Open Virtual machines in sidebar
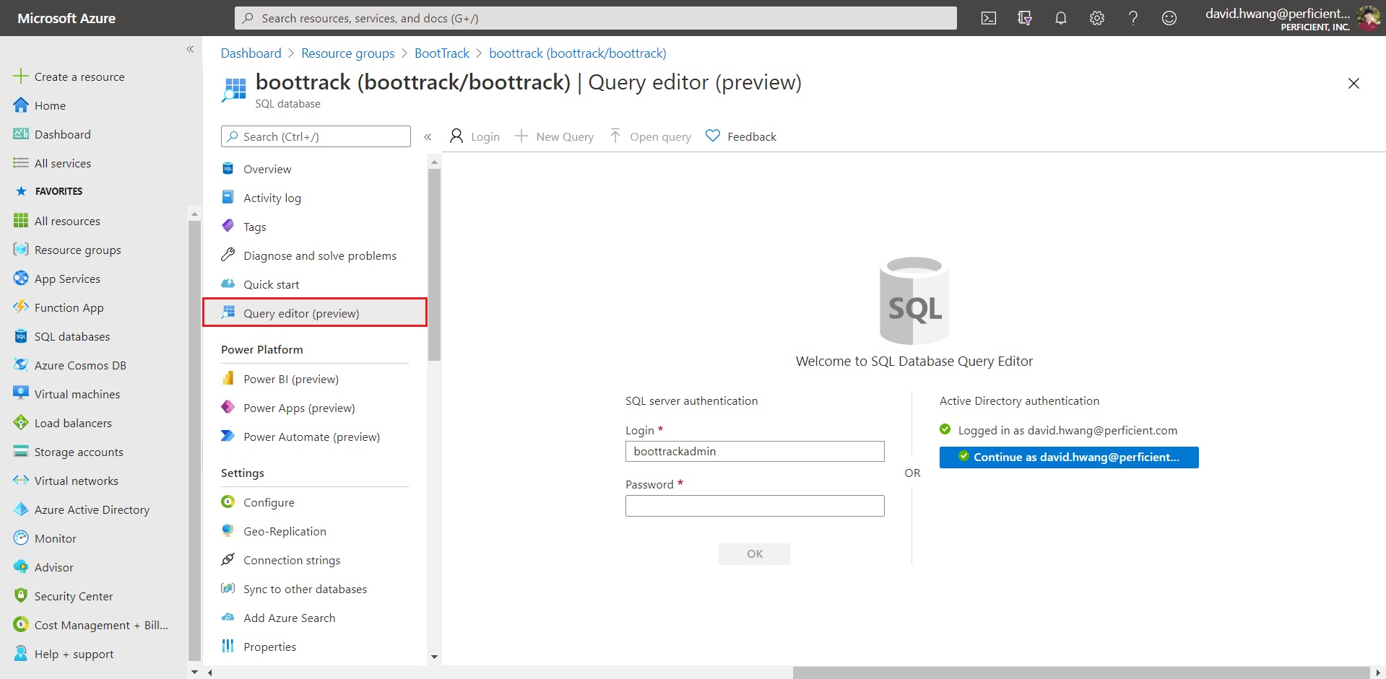The image size is (1386, 679). [x=77, y=394]
